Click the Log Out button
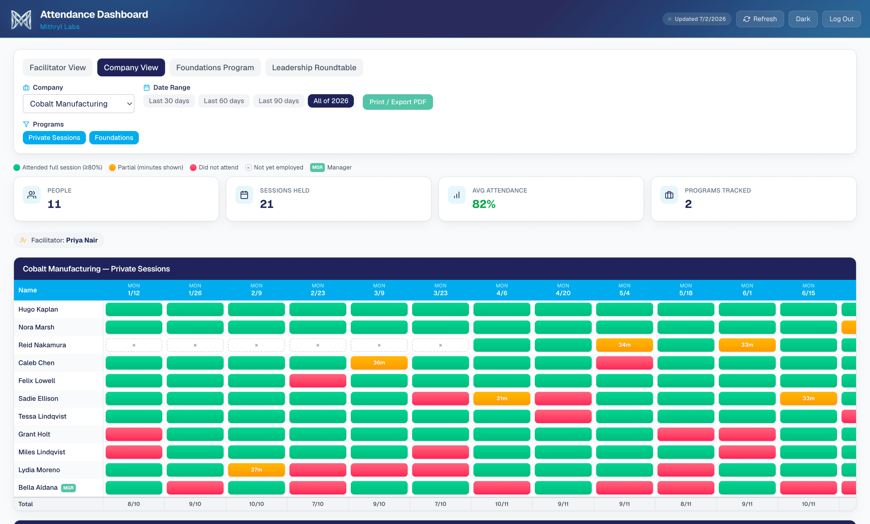Viewport: 870px width, 524px height. (x=841, y=19)
